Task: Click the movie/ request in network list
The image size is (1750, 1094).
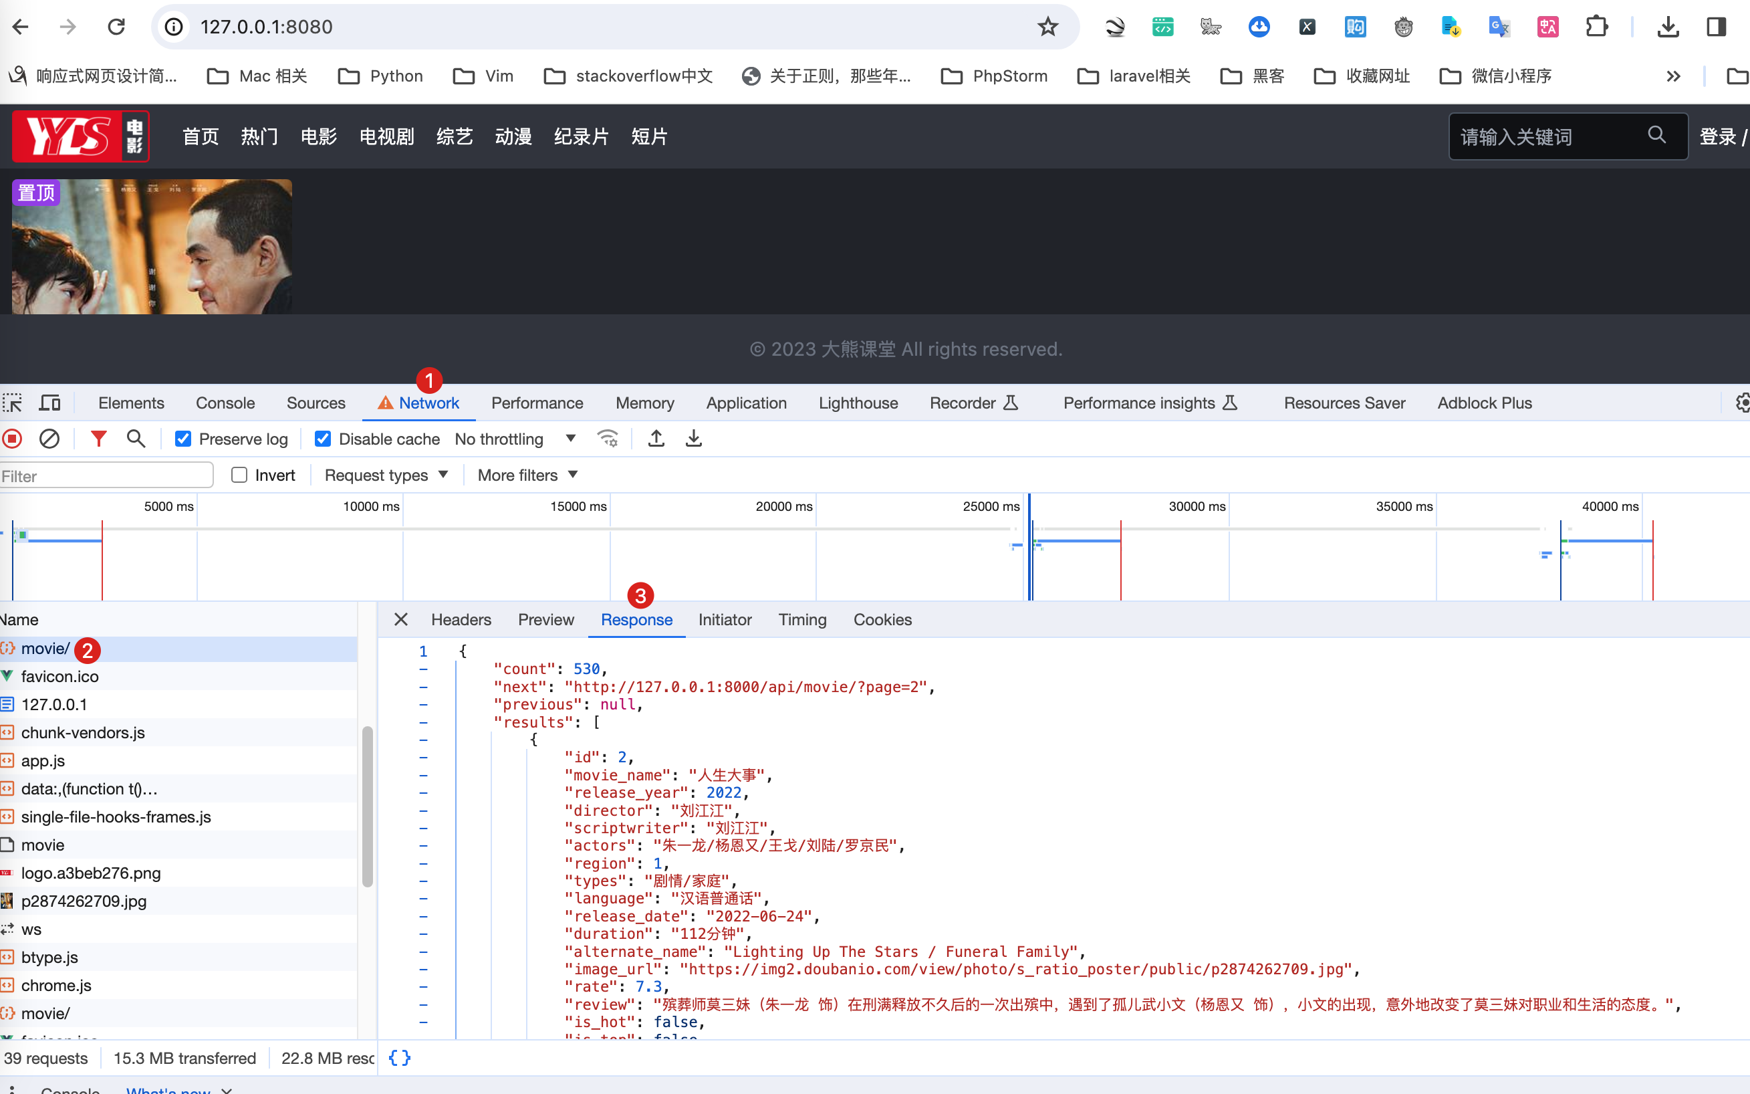Action: tap(44, 649)
